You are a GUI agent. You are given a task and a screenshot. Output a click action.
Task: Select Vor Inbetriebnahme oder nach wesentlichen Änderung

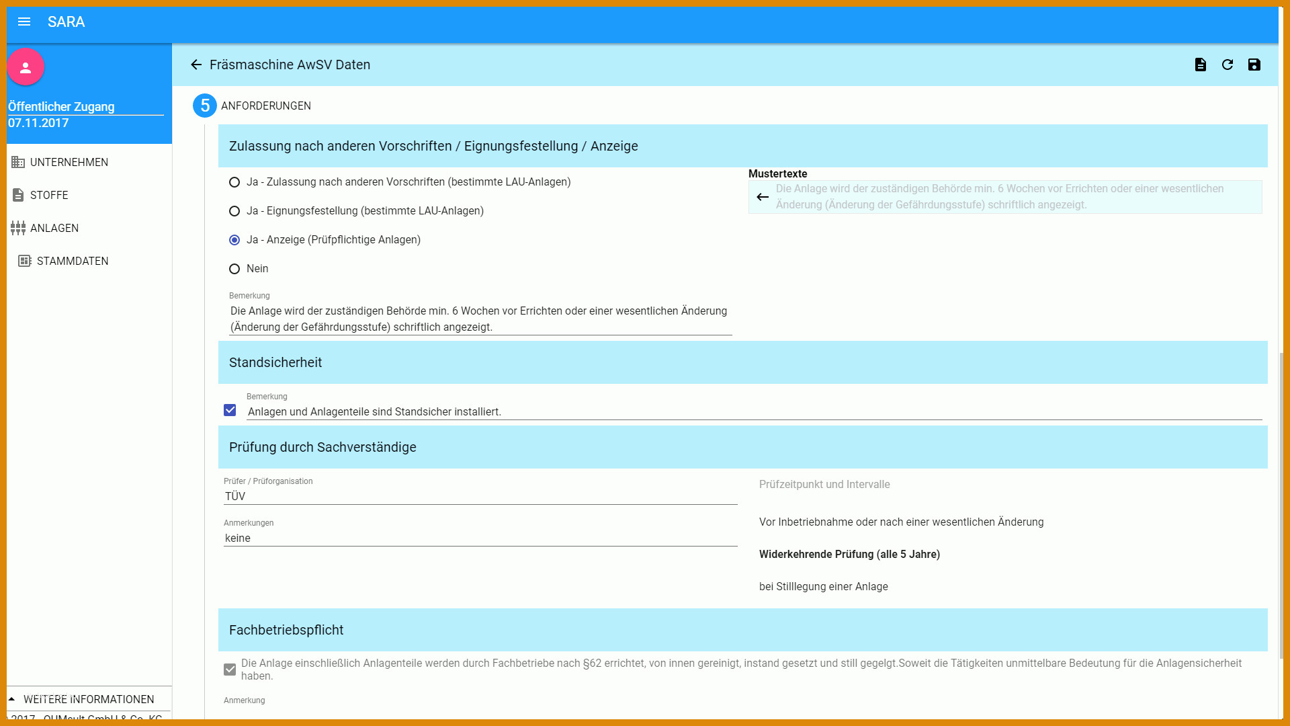click(901, 522)
